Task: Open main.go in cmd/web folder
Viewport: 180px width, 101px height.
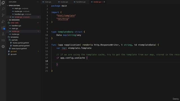Action: click(15, 29)
